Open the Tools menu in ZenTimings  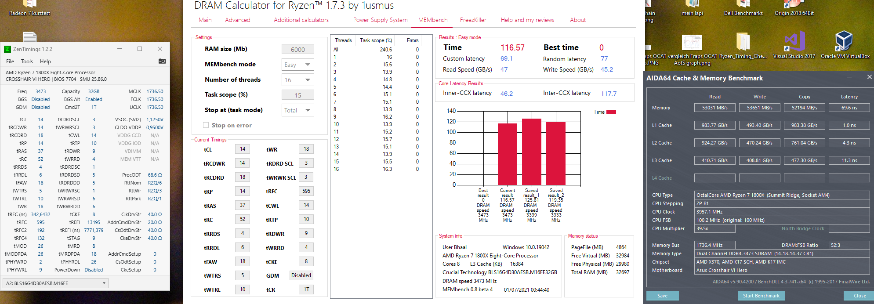27,62
